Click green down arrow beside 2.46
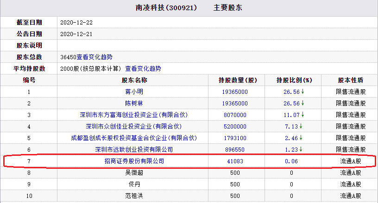Image resolution: width=378 pixels, height=203 pixels. tap(301, 138)
